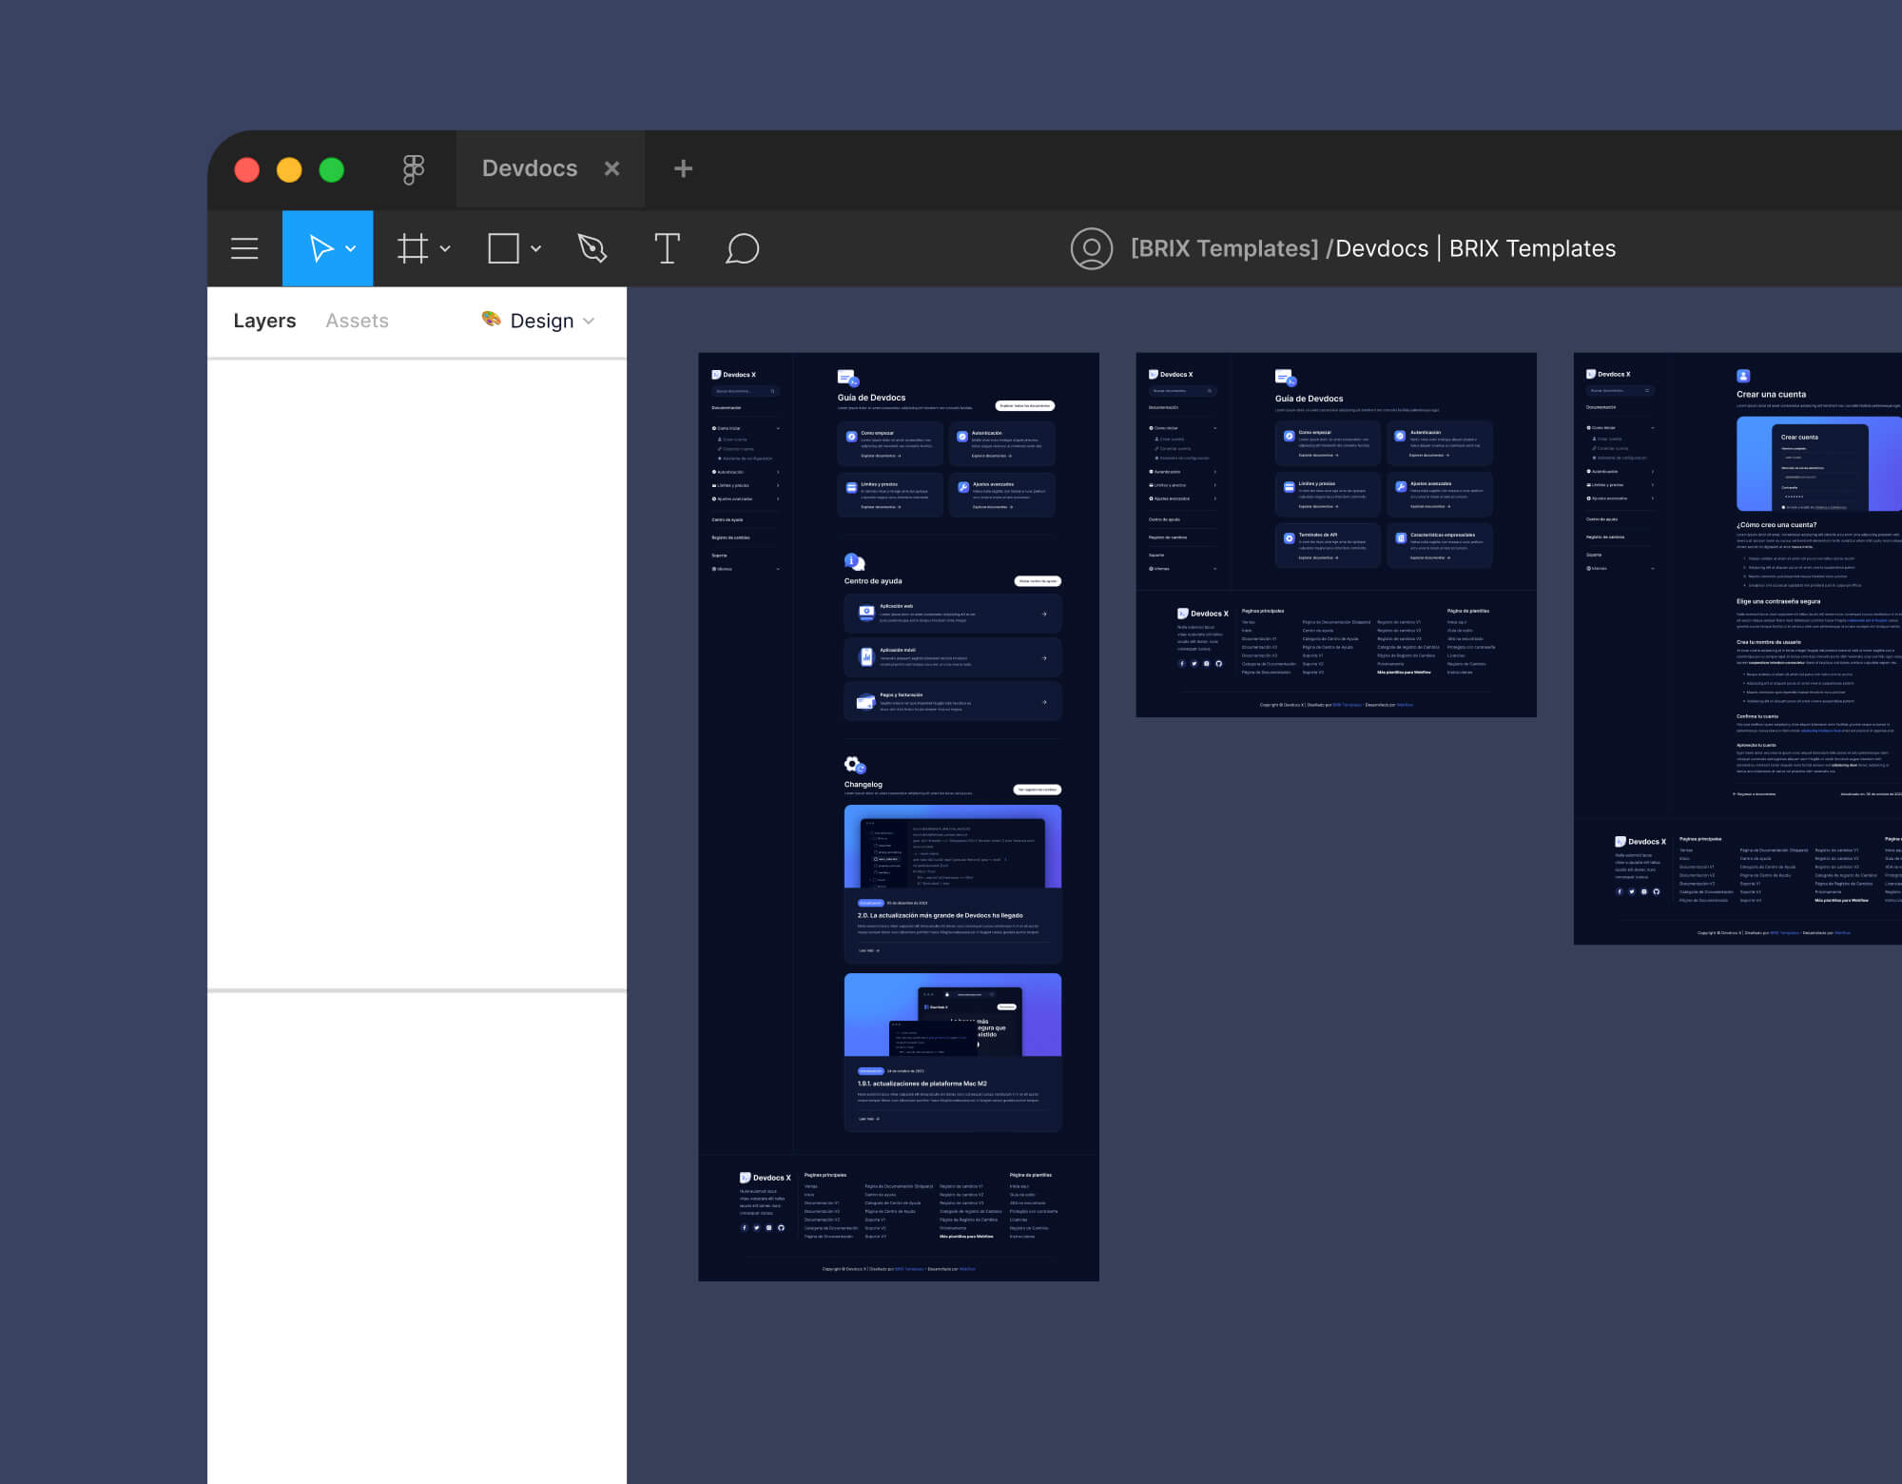Select the Text tool

click(x=667, y=248)
